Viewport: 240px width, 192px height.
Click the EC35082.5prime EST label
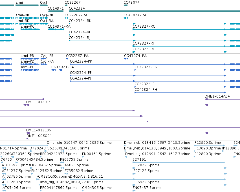[79, 171]
